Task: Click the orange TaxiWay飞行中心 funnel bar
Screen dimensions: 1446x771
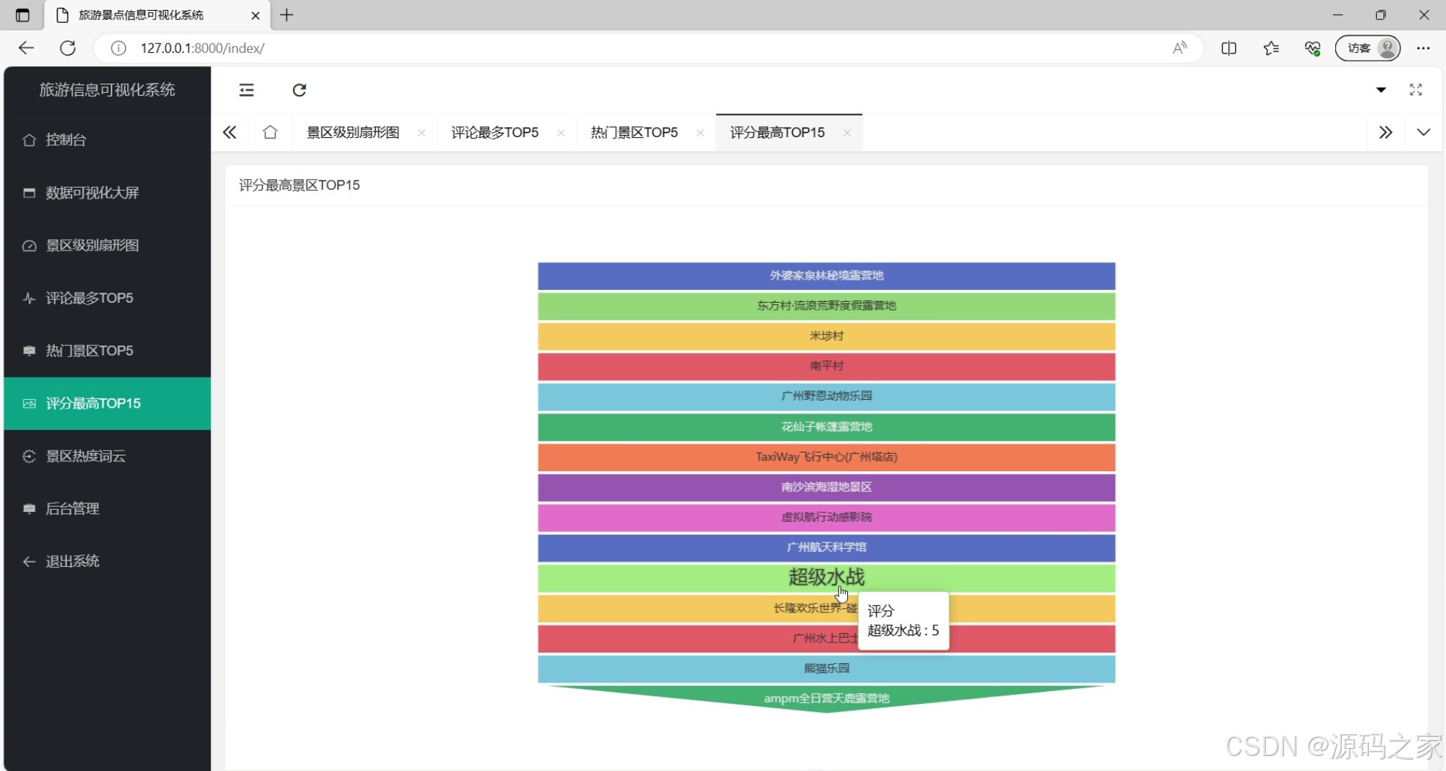Action: click(x=826, y=457)
